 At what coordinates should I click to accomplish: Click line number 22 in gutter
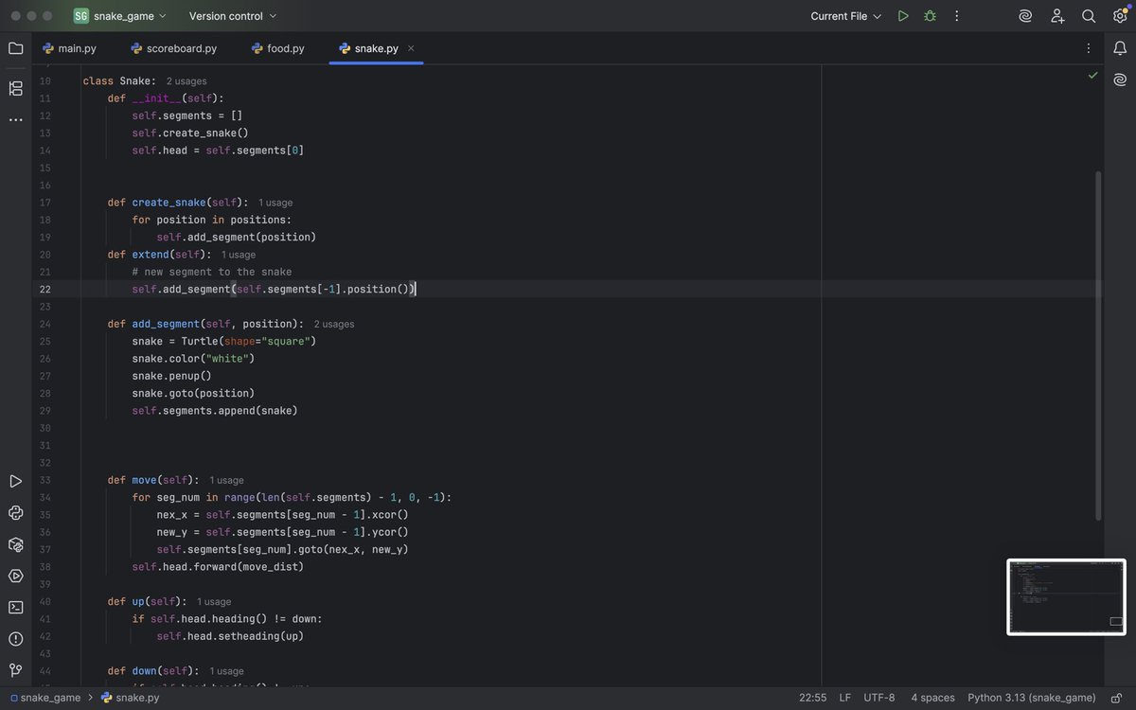coord(45,290)
